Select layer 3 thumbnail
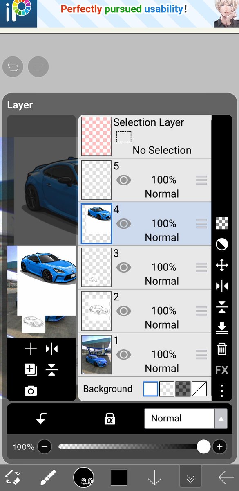The height and width of the screenshot is (491, 239). coord(96,267)
